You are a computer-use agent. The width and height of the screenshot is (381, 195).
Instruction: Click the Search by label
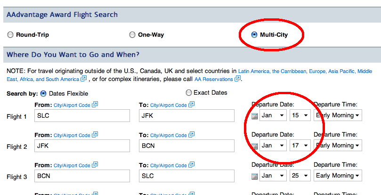coord(22,94)
